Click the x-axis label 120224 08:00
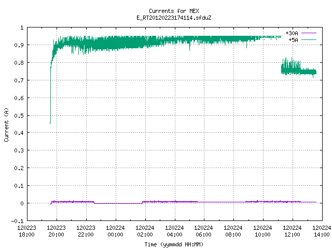The image size is (332, 249). 233,231
